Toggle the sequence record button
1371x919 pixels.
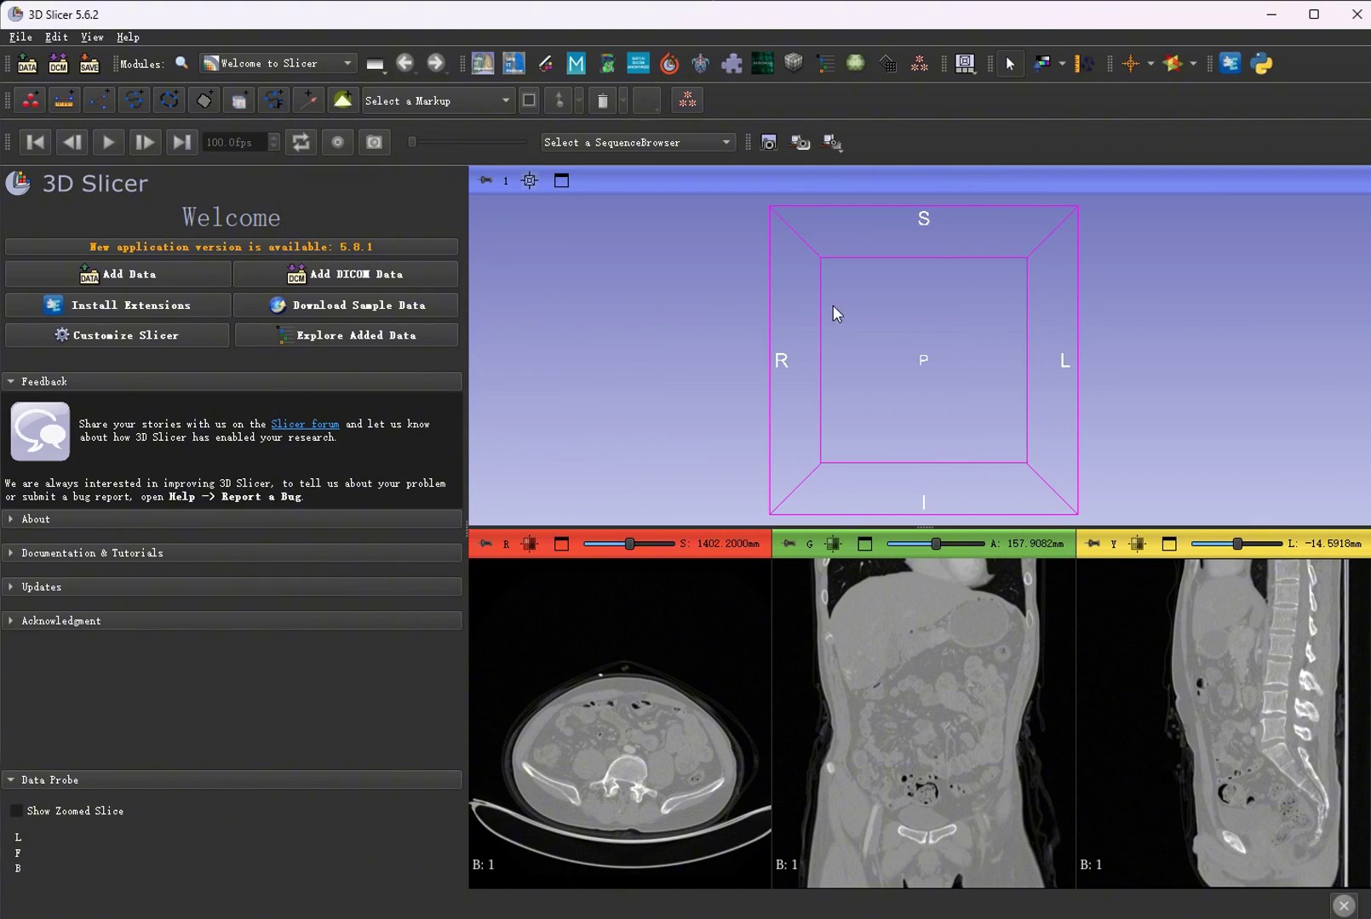pos(338,142)
